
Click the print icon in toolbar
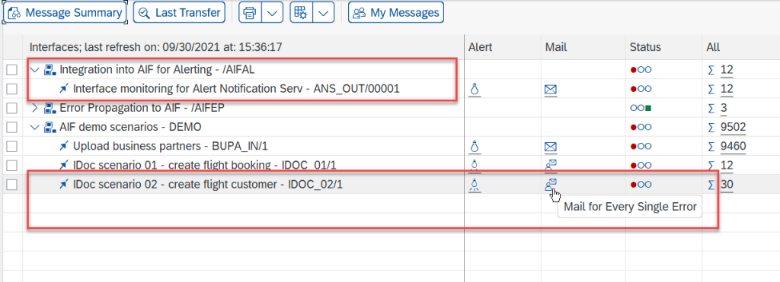[250, 13]
